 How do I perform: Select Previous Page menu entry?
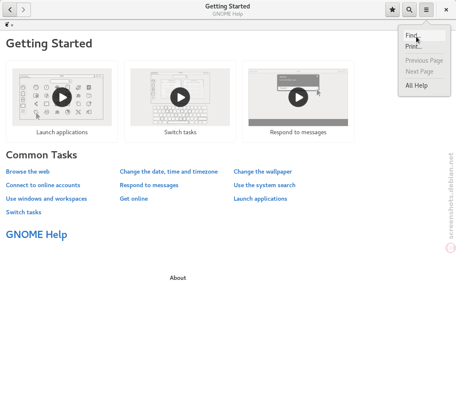coord(424,61)
